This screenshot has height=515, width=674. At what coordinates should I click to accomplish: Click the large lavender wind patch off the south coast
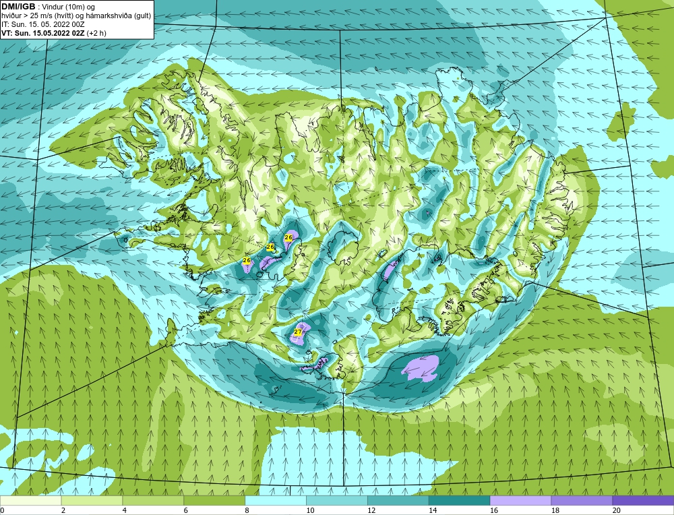coord(421,369)
